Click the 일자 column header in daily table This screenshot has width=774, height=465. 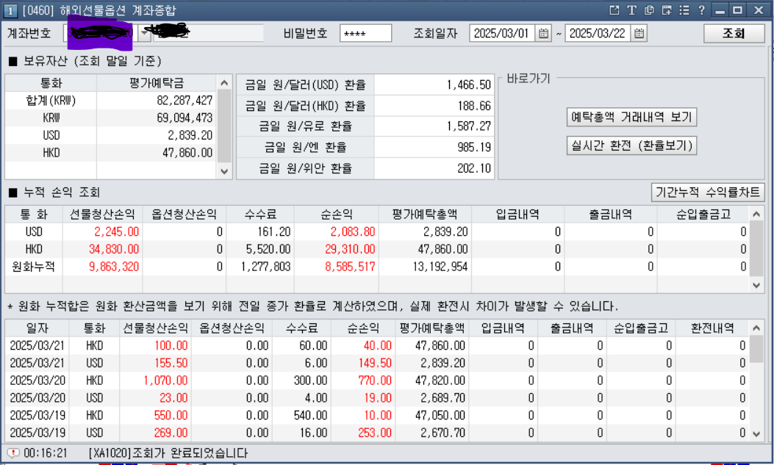[x=37, y=328]
